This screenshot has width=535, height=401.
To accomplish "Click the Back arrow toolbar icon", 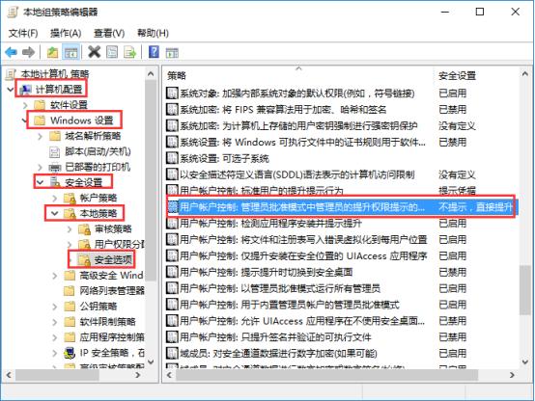I will click(11, 52).
